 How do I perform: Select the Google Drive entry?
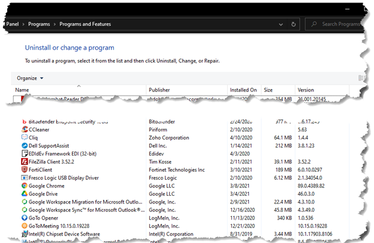(x=181, y=194)
